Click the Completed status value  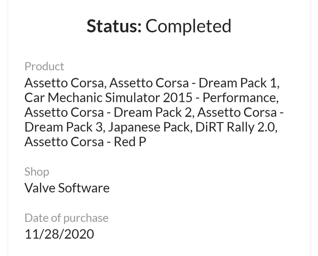point(188,26)
